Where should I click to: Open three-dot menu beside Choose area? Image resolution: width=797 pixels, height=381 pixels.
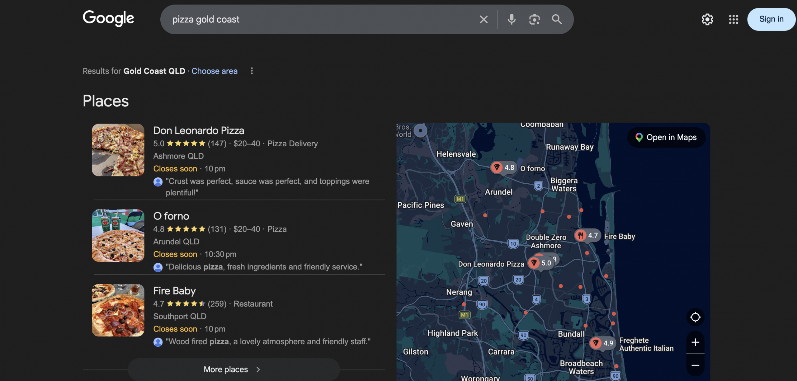coord(252,71)
